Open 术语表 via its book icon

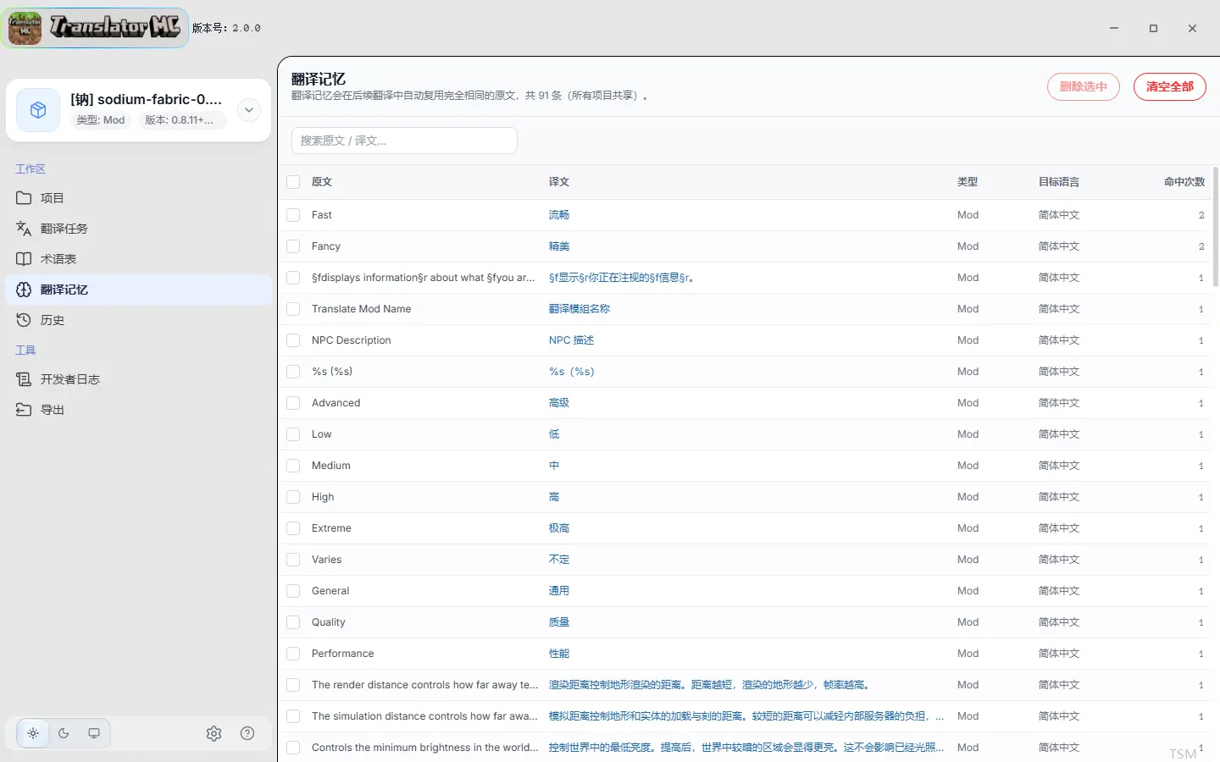[24, 259]
